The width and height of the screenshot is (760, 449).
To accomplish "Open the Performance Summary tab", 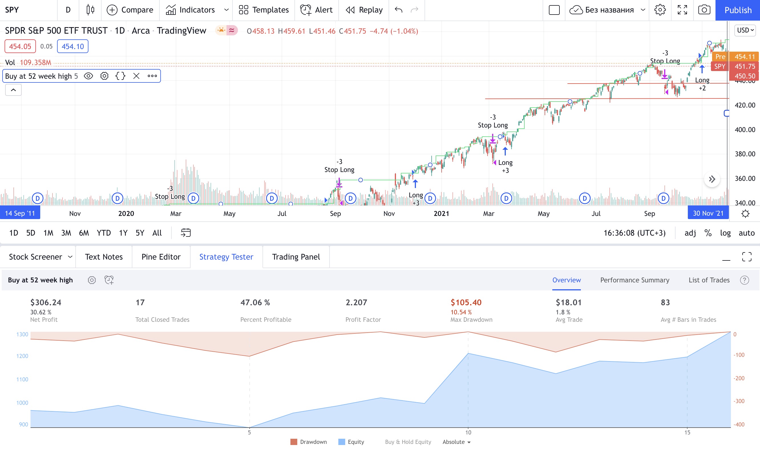I will [x=634, y=280].
